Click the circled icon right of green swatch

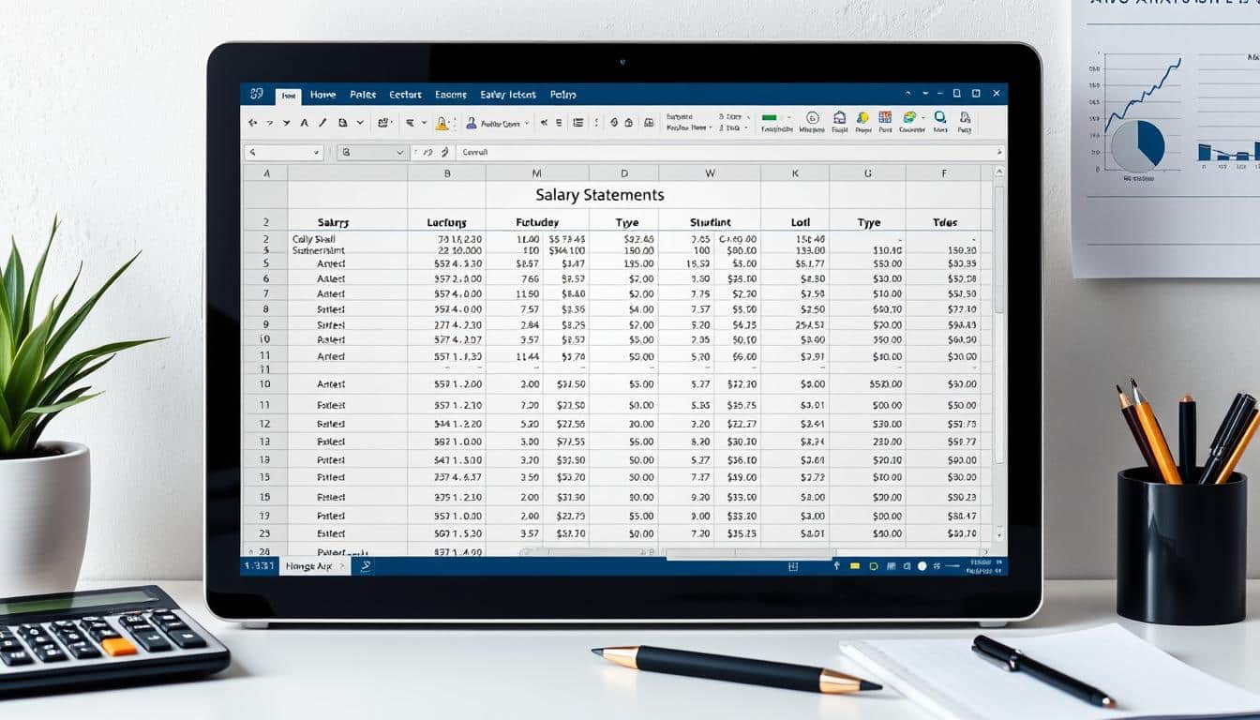point(813,117)
